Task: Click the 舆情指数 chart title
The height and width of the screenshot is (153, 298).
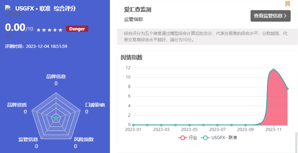Action: pos(132,57)
